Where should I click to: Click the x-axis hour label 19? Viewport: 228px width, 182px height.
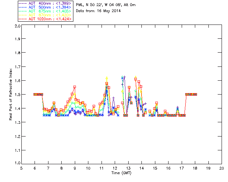coord(208,168)
